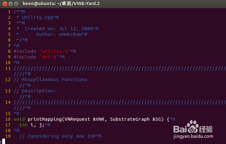Image resolution: width=226 pixels, height=144 pixels.
Task: Click "SubstrateGraph &SG" parameter
Action: 136,119
